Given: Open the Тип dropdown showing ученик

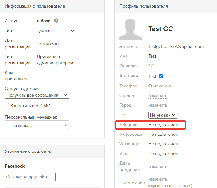Looking at the screenshot, I should (56, 31).
